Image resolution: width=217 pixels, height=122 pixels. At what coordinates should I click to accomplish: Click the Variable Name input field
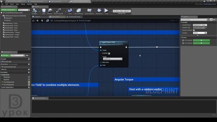(x=200, y=25)
